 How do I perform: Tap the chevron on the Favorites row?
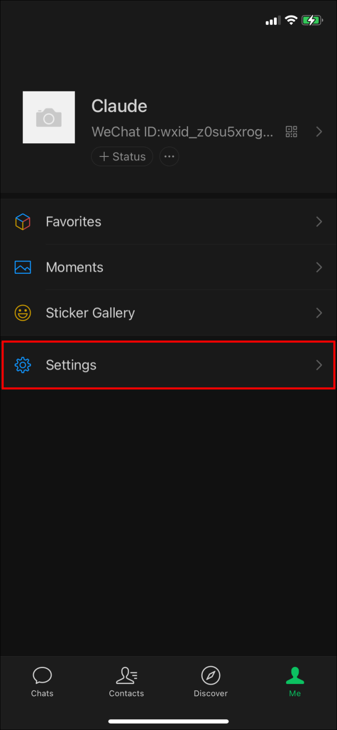tap(319, 221)
